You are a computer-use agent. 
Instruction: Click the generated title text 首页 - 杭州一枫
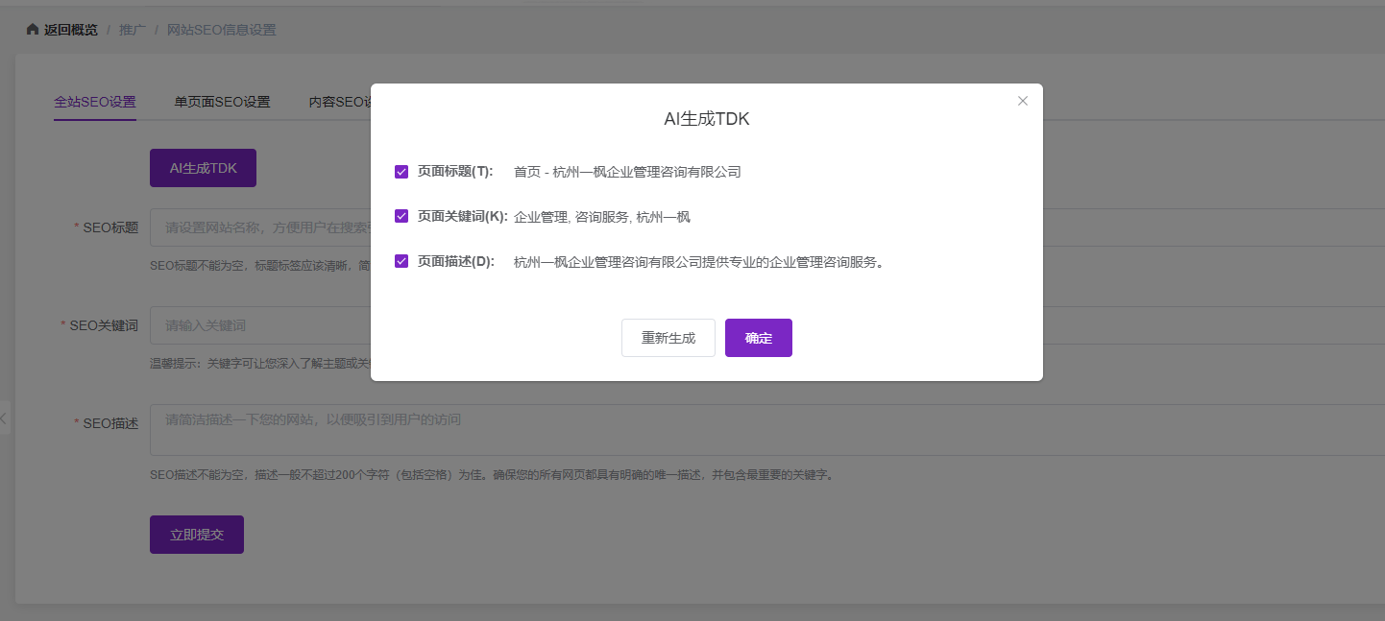627,172
